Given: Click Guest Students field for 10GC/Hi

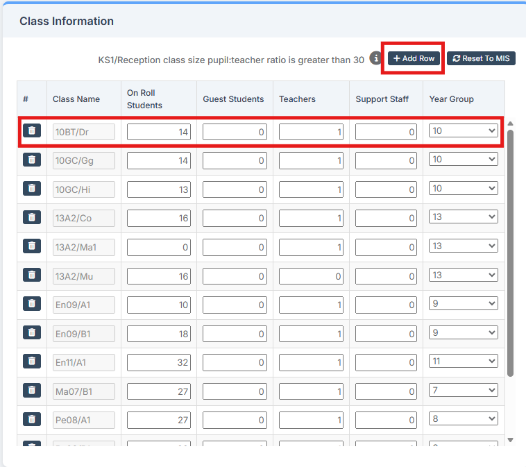Looking at the screenshot, I should [235, 189].
